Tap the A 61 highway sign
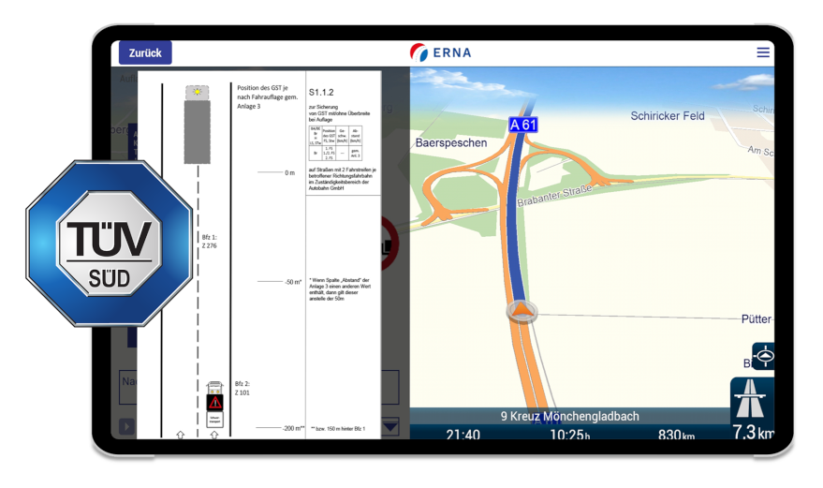This screenshot has height=488, width=823. [x=522, y=125]
